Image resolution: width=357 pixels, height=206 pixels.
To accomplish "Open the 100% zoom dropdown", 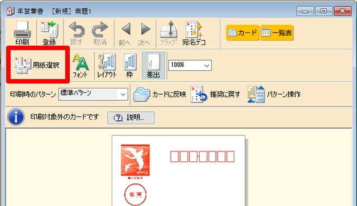I will tap(190, 65).
